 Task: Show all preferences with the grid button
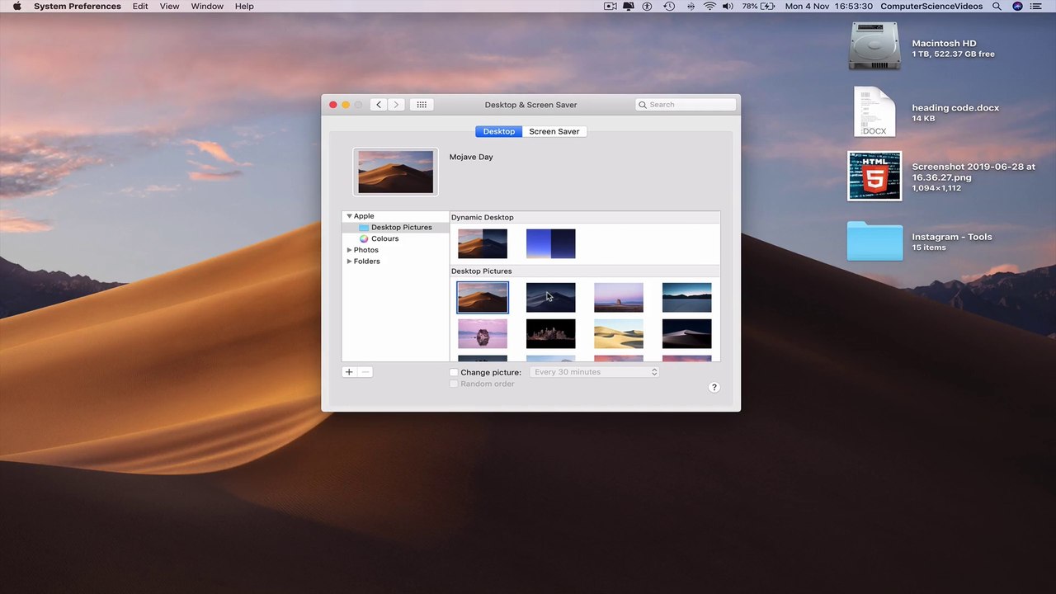[x=422, y=105]
